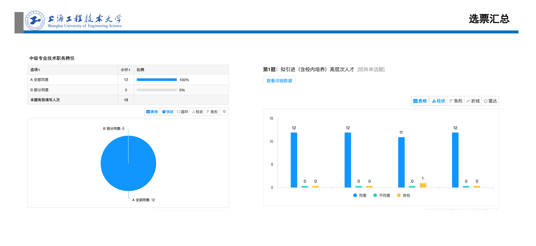Toggle 表格 table view for question 1

pyautogui.click(x=420, y=101)
